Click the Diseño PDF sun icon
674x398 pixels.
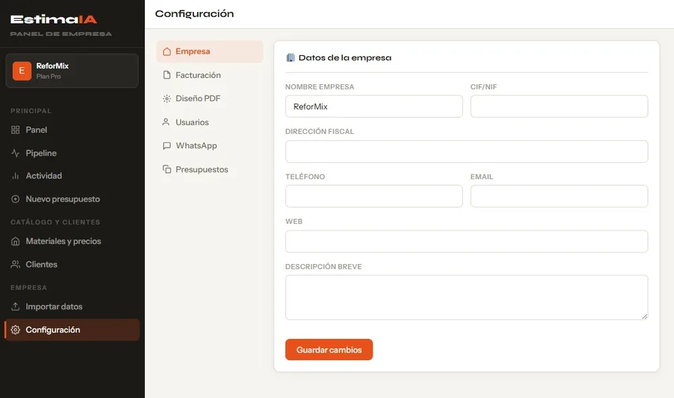click(x=166, y=99)
